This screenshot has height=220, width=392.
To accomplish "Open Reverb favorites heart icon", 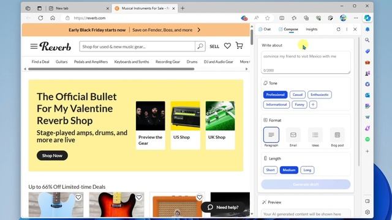I will tap(227, 46).
